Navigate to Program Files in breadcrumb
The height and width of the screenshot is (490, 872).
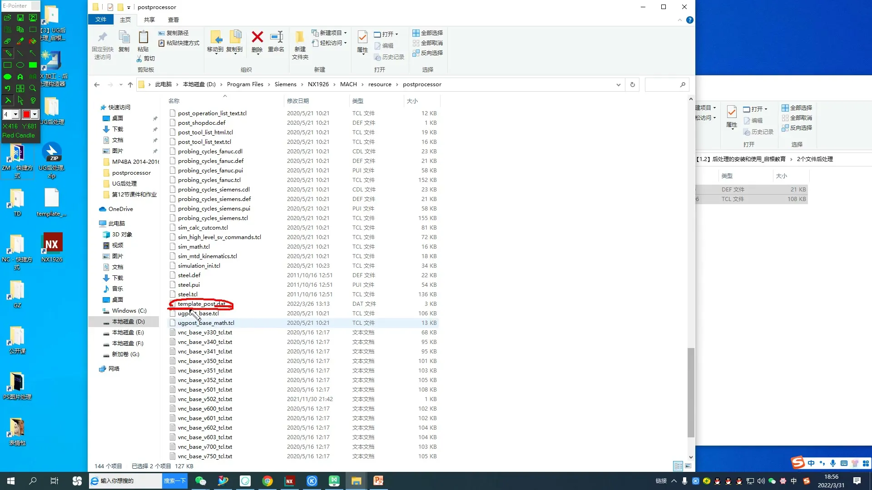click(245, 84)
